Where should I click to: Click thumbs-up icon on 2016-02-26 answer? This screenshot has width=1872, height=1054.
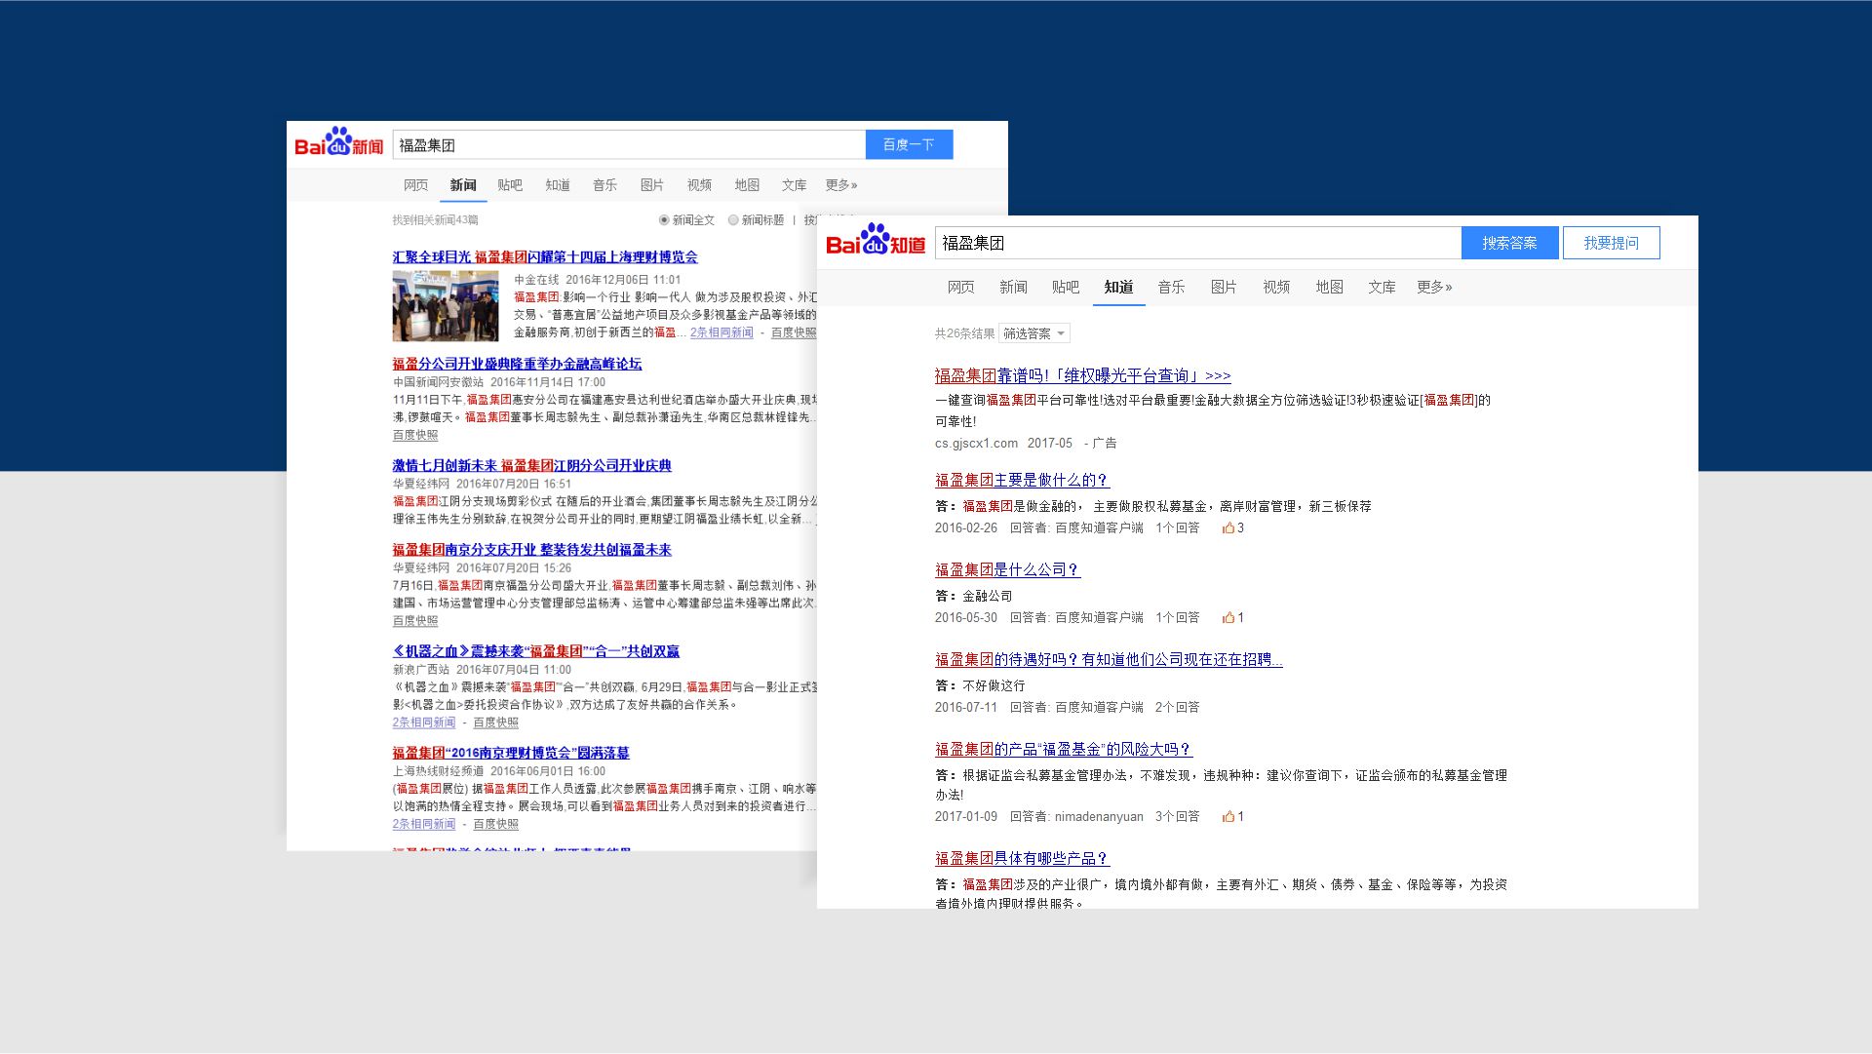(1228, 528)
